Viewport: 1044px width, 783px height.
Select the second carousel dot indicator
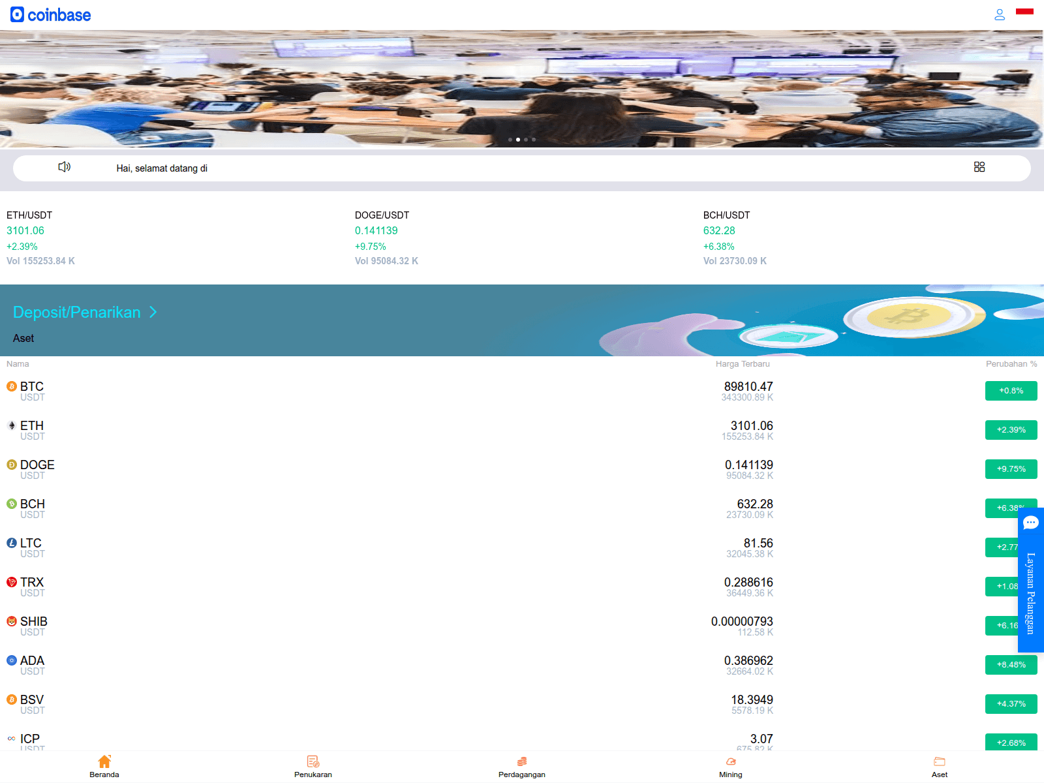tap(518, 139)
